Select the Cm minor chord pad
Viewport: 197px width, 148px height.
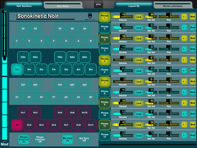coord(17,69)
